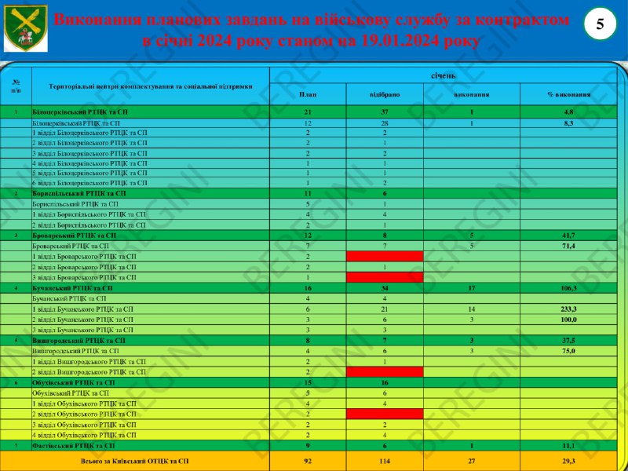Viewport: 628px width, 471px height.
Task: Click row '1 відділ Бучанського РТЦК та СП'
Action: [x=309, y=309]
